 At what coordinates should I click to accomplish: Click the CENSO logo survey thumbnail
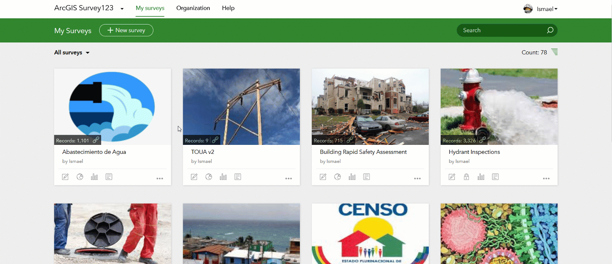(370, 234)
